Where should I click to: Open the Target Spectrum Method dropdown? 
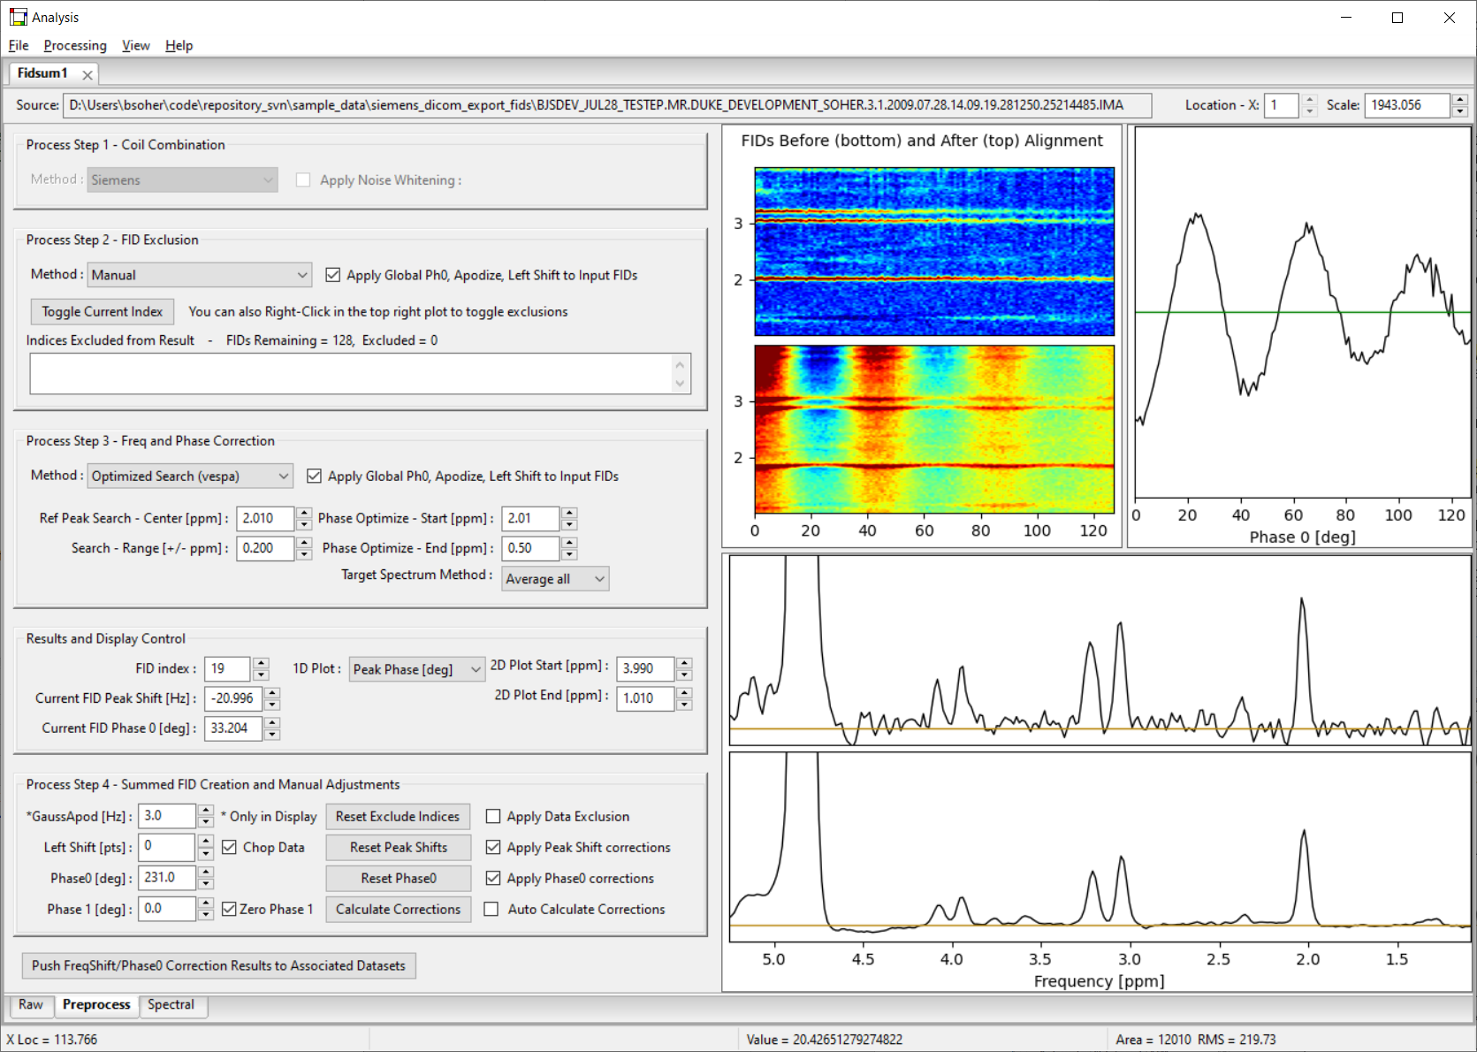coord(553,578)
